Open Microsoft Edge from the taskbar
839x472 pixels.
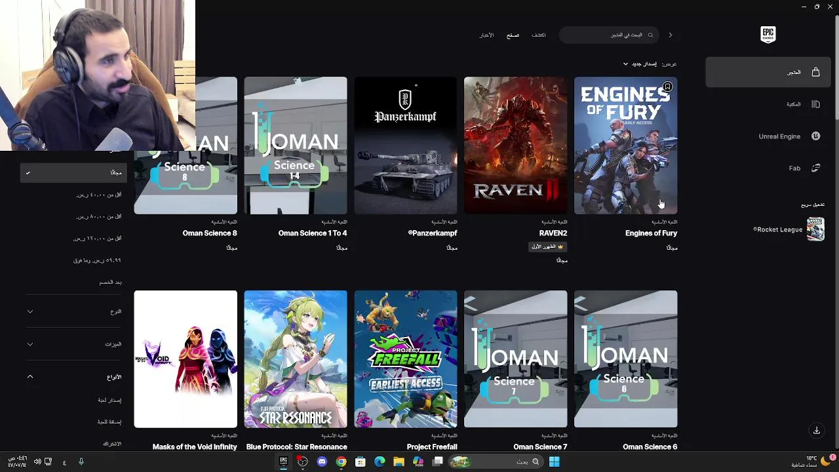pyautogui.click(x=380, y=462)
